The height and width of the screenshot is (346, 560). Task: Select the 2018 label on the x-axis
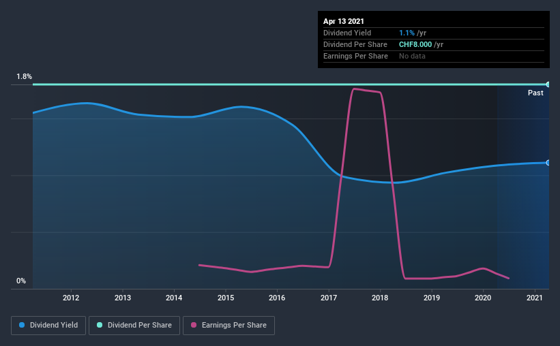click(380, 298)
